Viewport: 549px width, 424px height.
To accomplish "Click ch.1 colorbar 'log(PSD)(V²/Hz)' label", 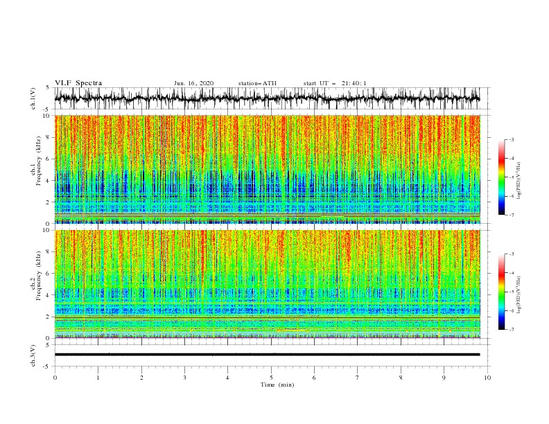I will [519, 181].
